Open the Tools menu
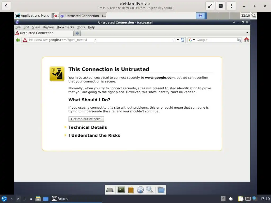 (x=81, y=27)
